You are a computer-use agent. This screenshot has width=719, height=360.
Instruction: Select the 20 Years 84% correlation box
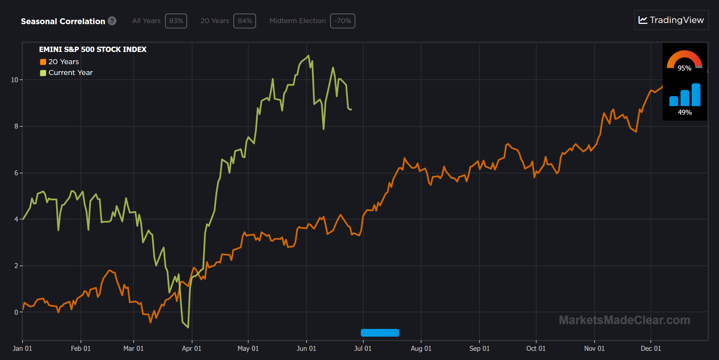pos(245,21)
